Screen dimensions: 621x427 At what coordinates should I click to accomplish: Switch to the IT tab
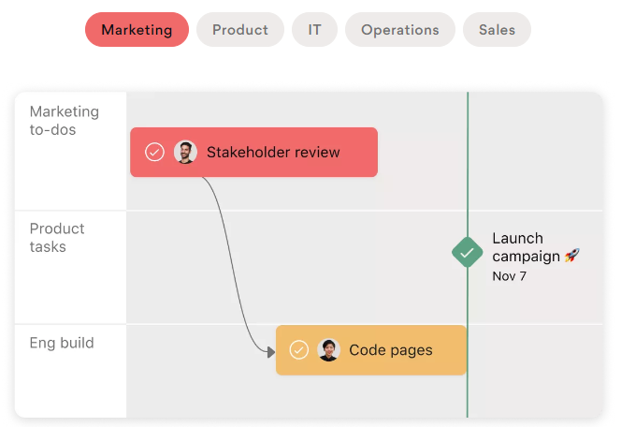pos(314,30)
